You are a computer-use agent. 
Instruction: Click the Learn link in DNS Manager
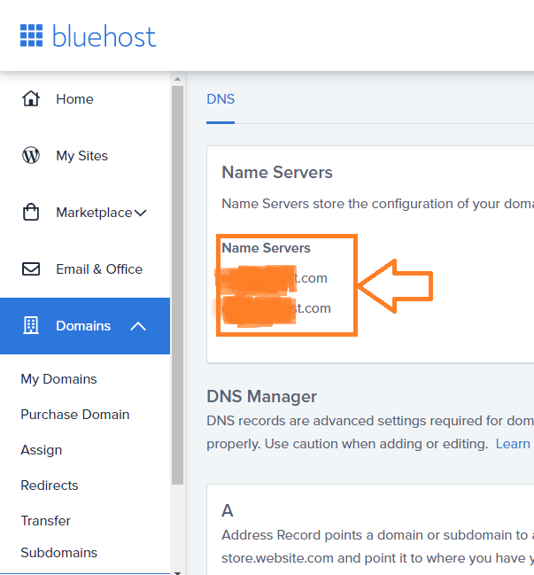pyautogui.click(x=513, y=444)
